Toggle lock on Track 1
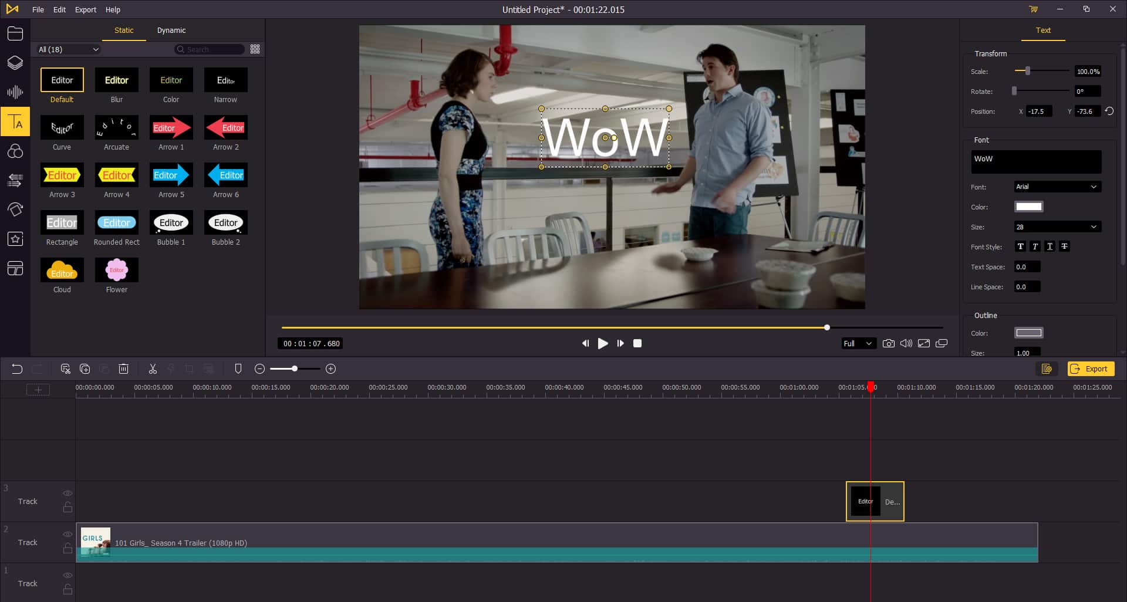The height and width of the screenshot is (602, 1127). (68, 589)
